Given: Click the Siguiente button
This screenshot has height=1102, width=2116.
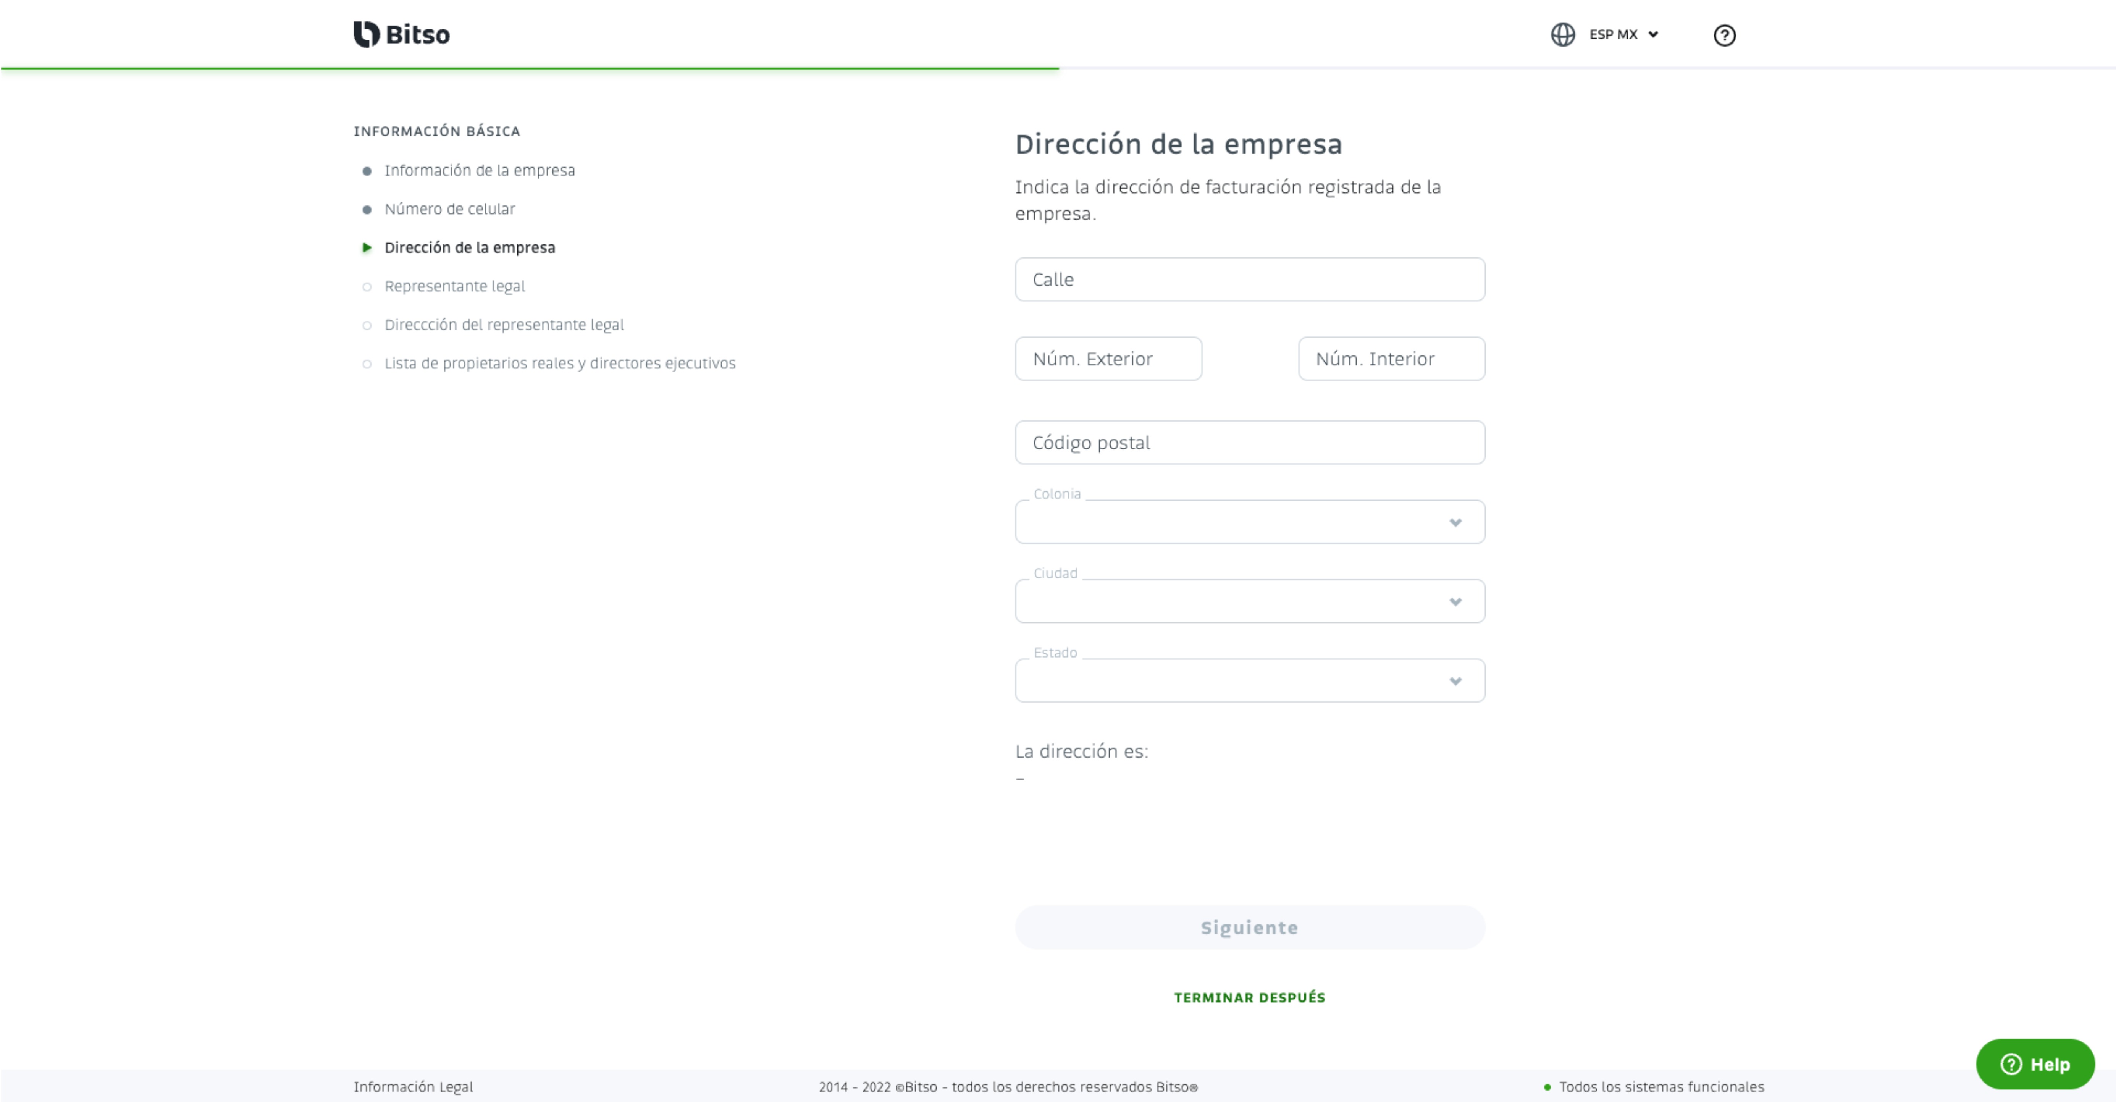Looking at the screenshot, I should [1249, 928].
